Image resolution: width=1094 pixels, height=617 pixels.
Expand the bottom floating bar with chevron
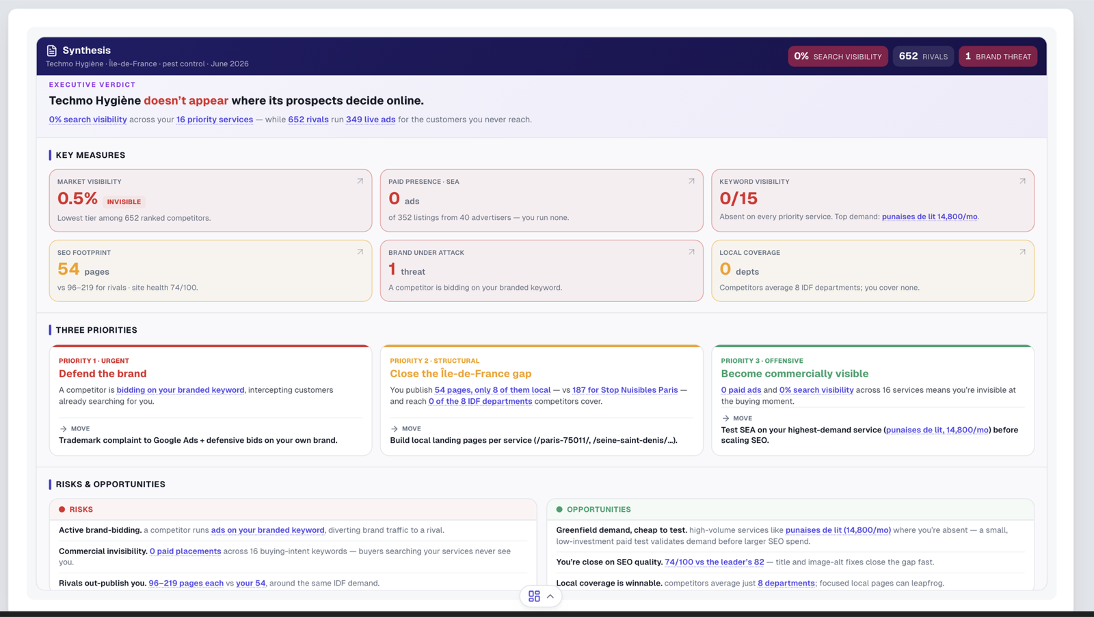point(550,597)
